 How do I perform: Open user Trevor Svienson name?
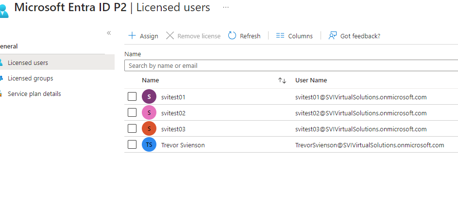tap(183, 145)
